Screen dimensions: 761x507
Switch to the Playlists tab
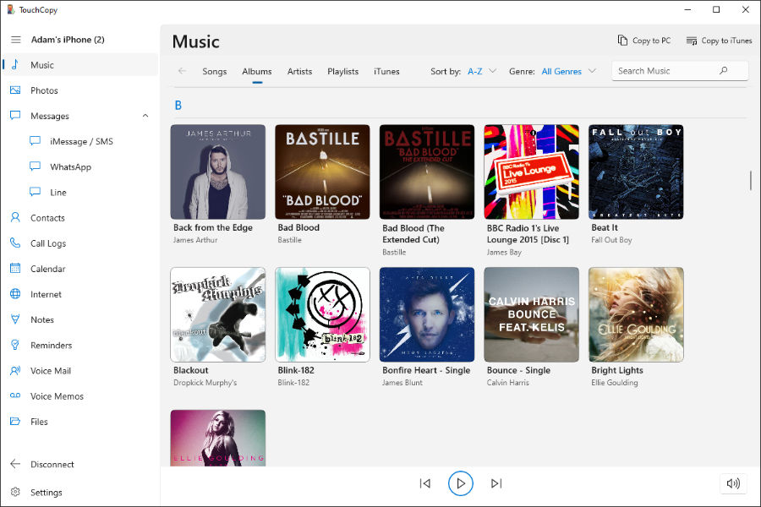pyautogui.click(x=343, y=72)
